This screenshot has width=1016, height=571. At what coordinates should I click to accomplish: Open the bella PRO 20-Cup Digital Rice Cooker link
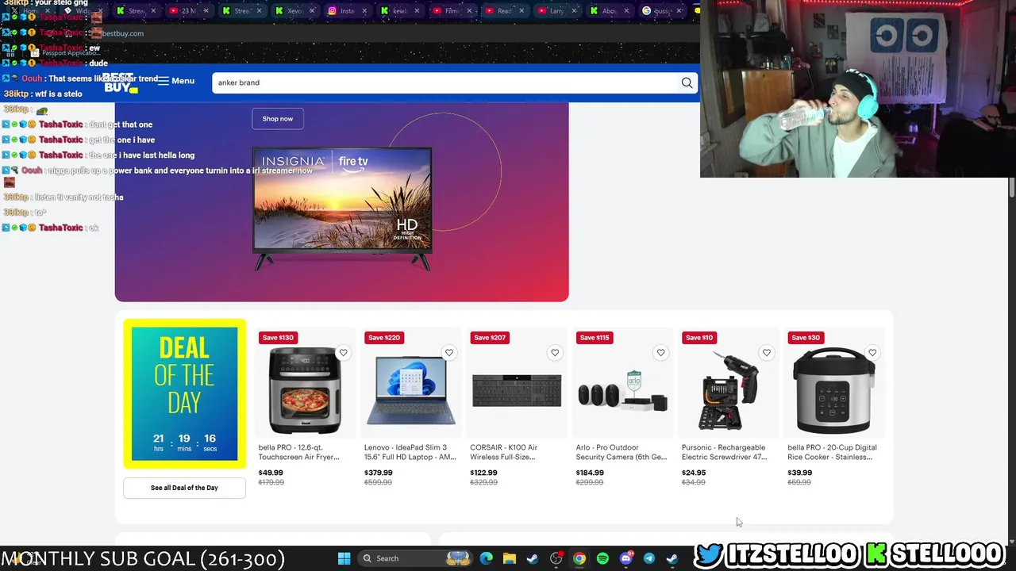coord(832,452)
